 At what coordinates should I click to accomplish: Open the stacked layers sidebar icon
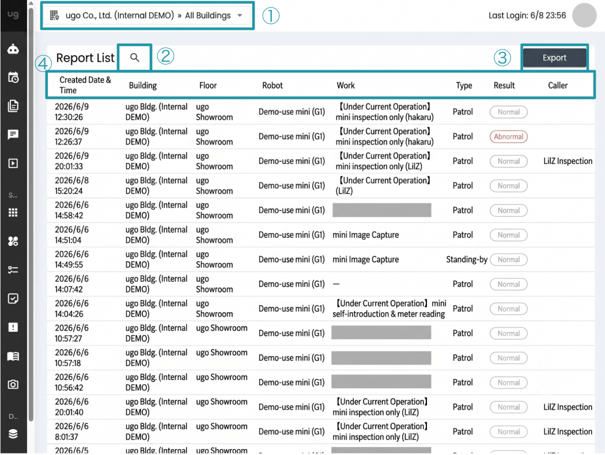coord(13,434)
